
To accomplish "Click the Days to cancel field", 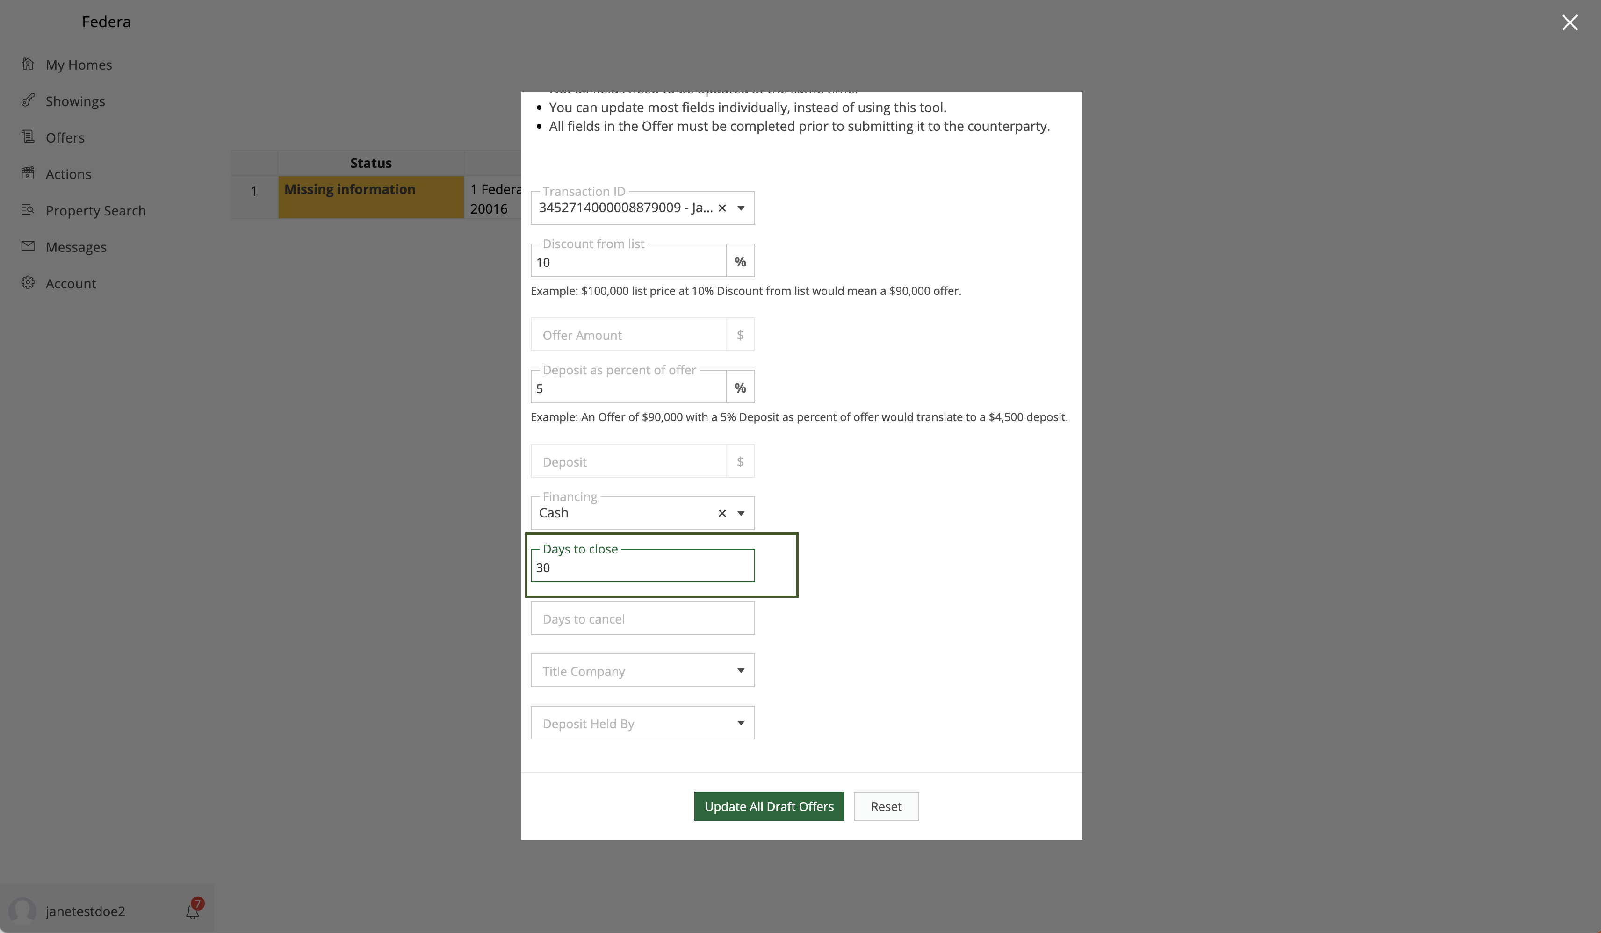I will click(x=643, y=618).
